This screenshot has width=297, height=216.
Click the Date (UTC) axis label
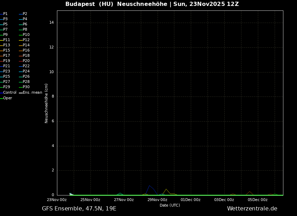(x=170, y=205)
